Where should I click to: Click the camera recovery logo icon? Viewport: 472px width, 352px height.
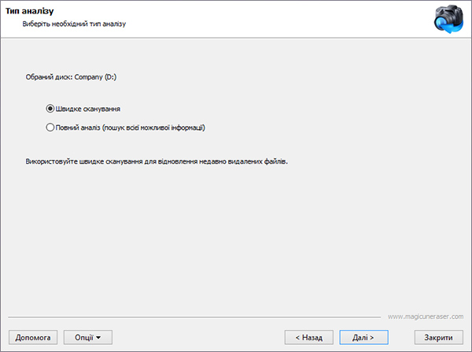(448, 19)
